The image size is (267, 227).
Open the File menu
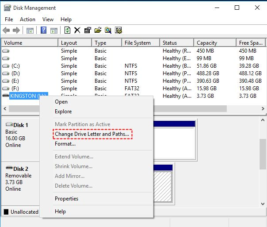click(9, 19)
